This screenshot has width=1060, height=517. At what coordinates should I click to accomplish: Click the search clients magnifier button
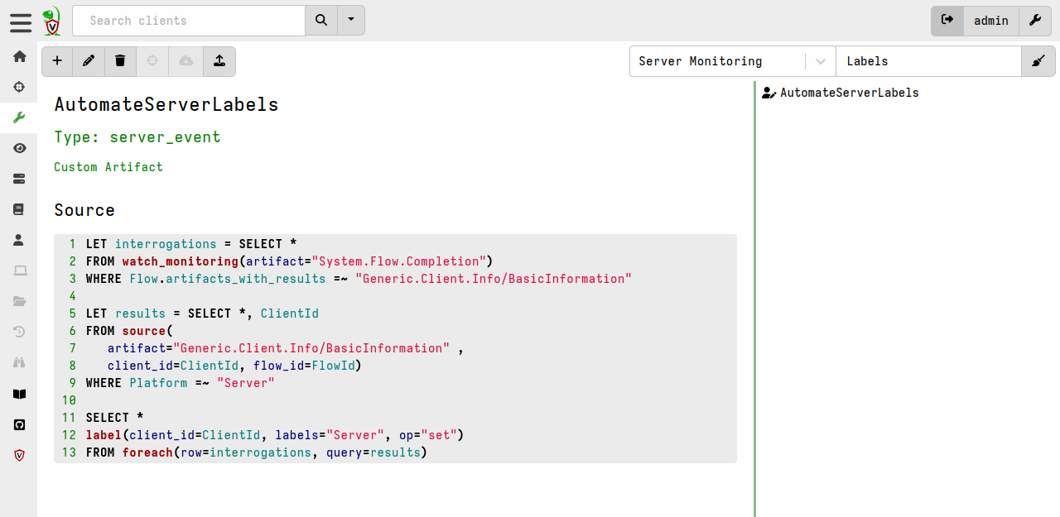coord(321,21)
